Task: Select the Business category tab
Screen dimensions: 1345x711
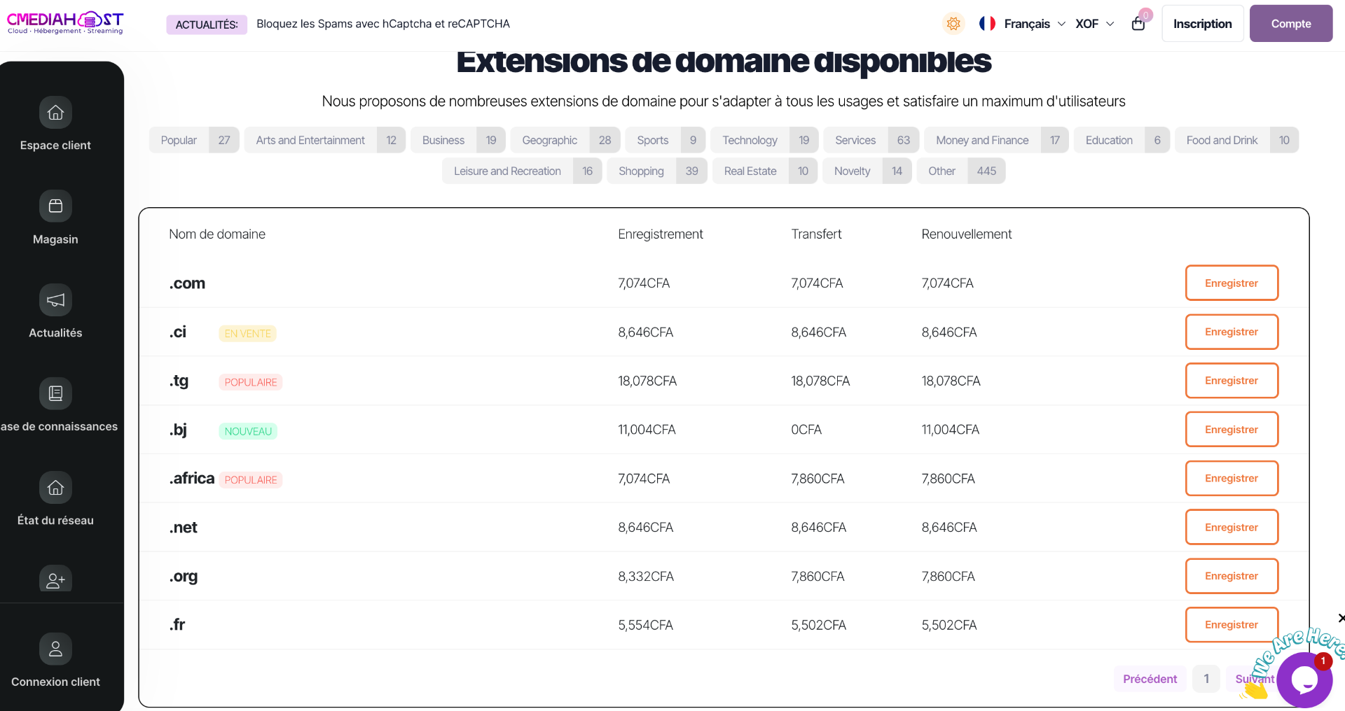Action: pos(457,140)
